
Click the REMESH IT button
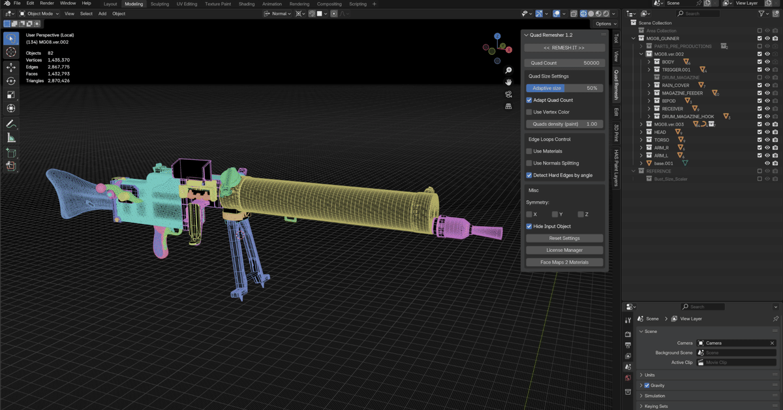[x=565, y=48]
